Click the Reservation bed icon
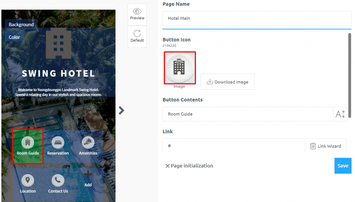This screenshot has height=202, width=355. point(58,142)
